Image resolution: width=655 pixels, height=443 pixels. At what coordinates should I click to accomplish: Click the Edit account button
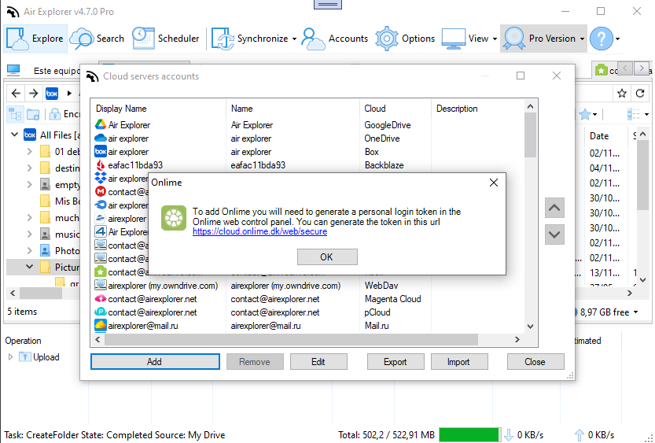pos(318,362)
